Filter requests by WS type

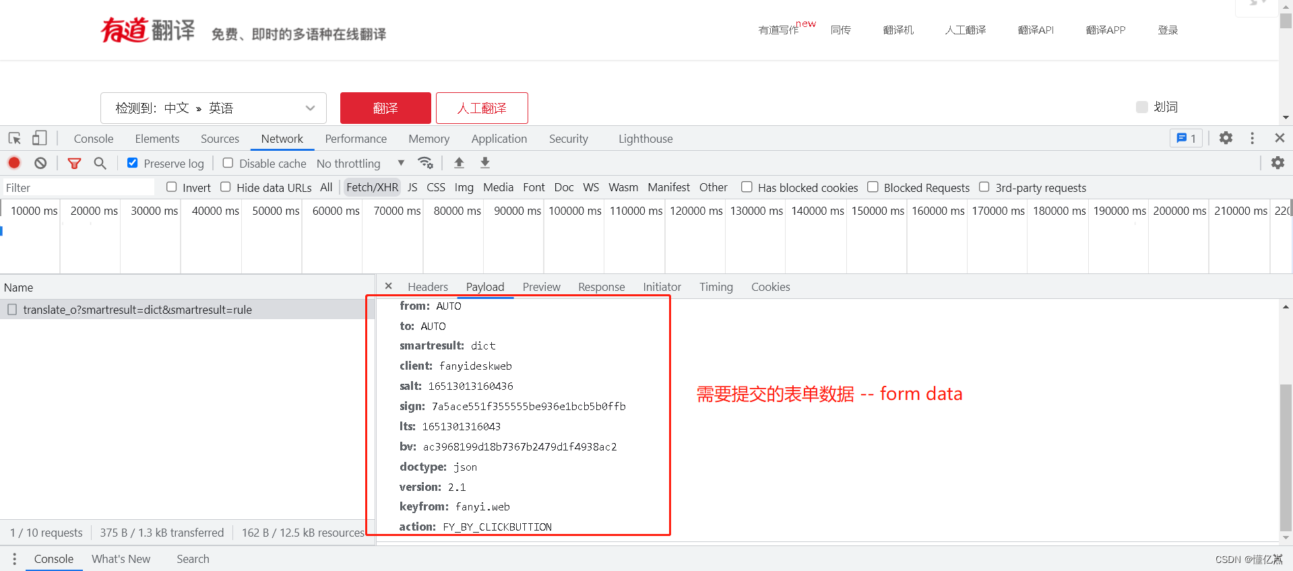(x=591, y=187)
